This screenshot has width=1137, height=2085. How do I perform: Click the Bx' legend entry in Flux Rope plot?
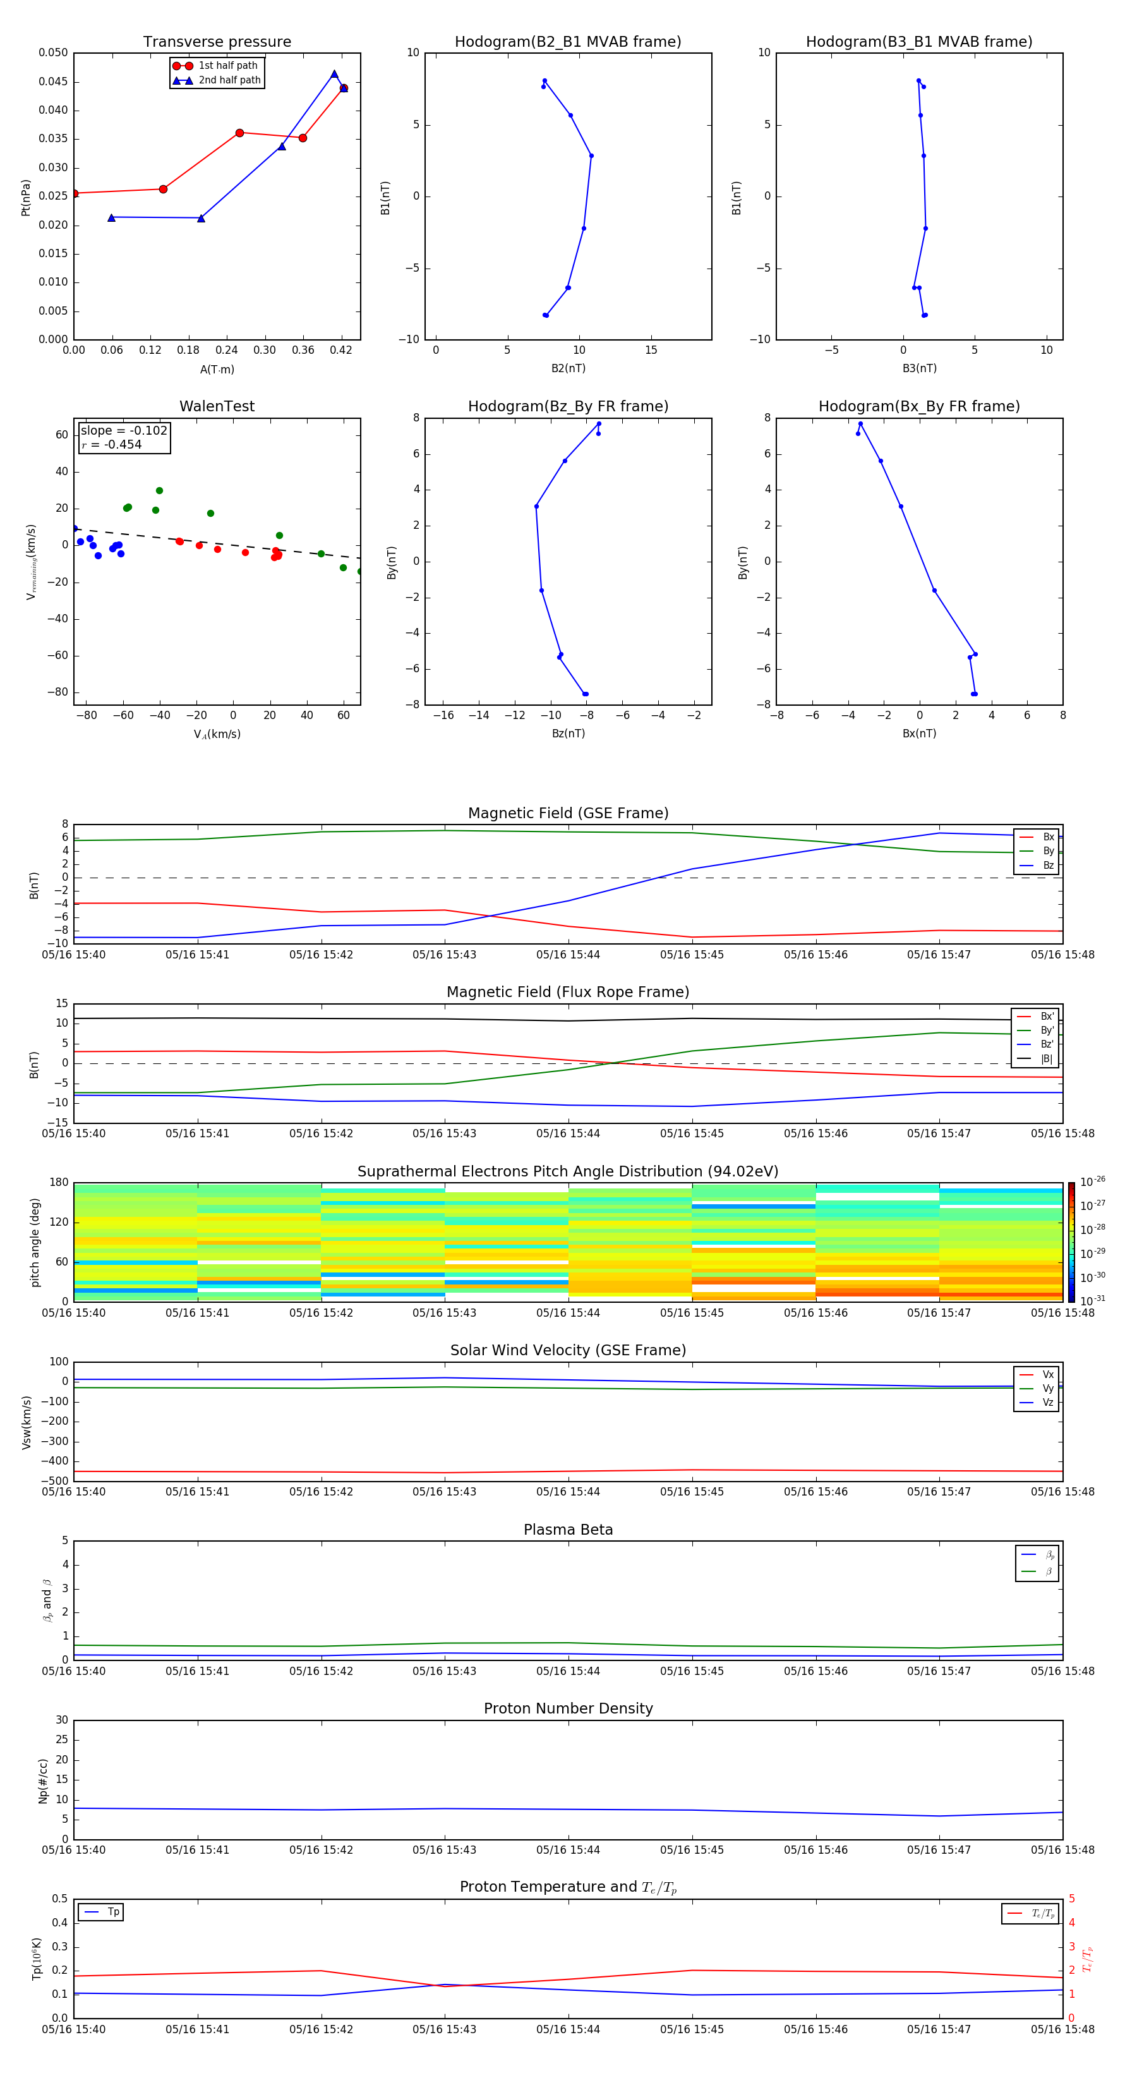tap(1036, 1017)
